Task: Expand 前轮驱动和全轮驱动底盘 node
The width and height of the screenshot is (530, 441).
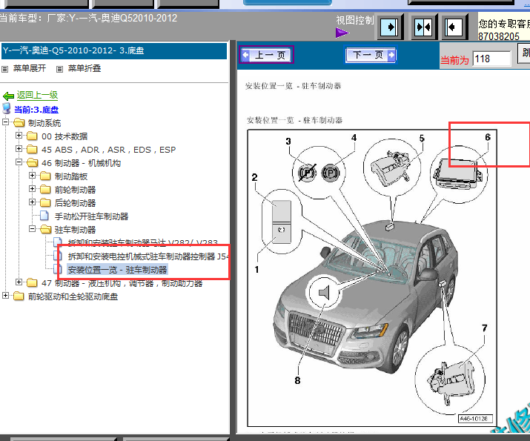Action: 5,295
